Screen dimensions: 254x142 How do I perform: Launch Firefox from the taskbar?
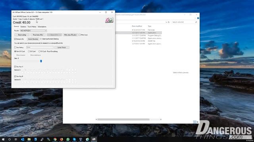point(62,139)
